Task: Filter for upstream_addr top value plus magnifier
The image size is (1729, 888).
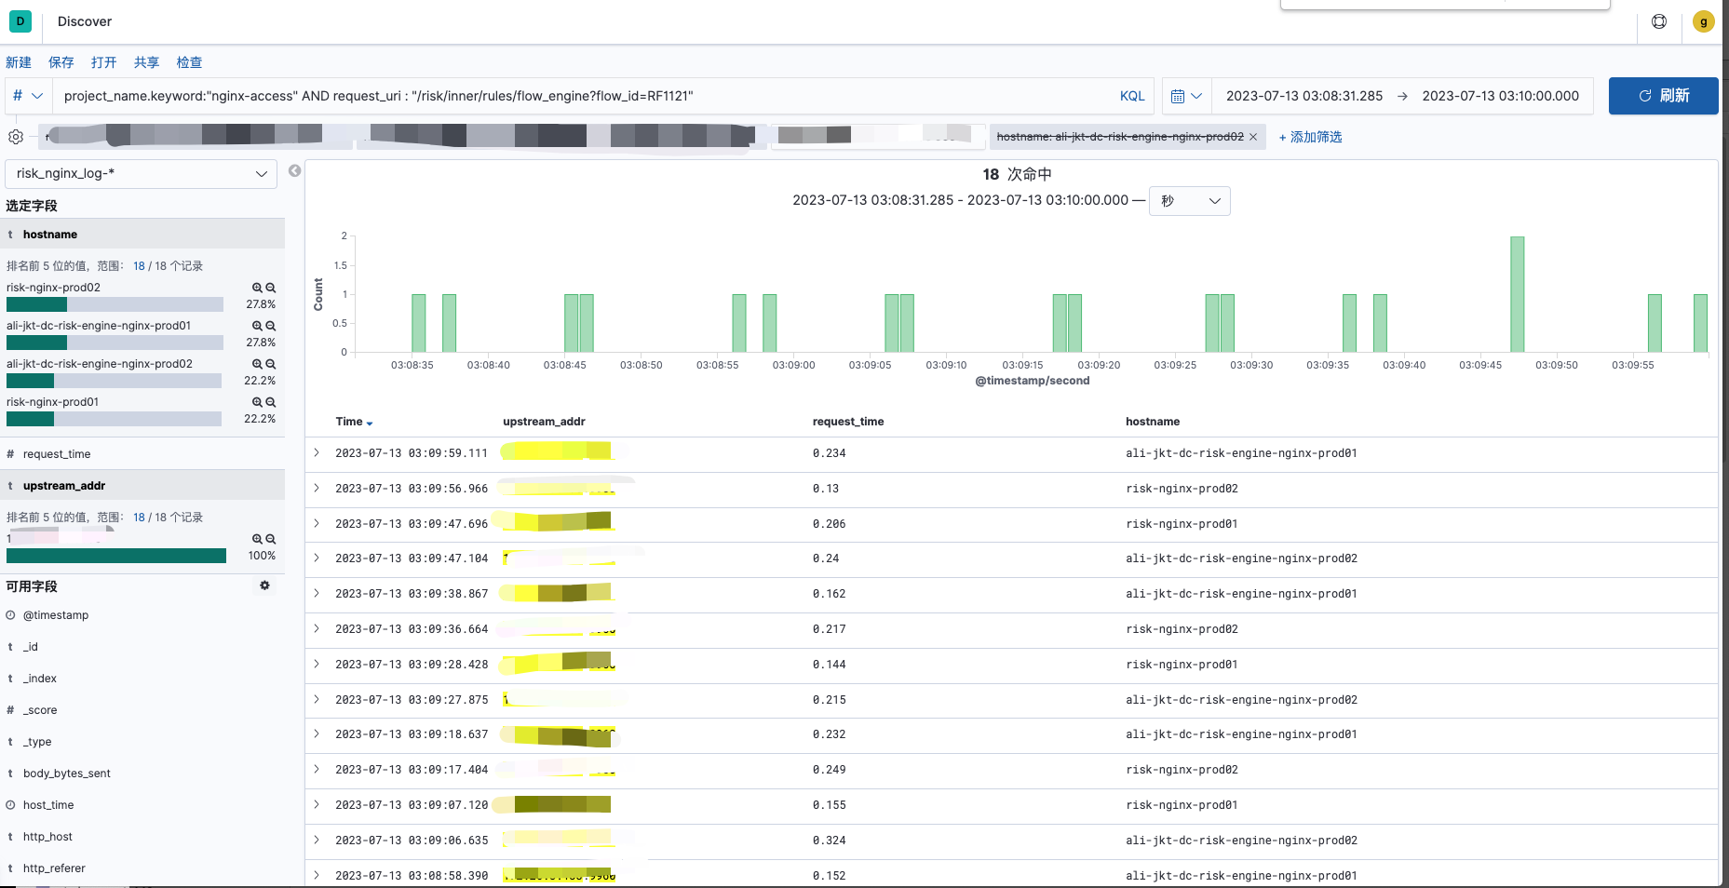Action: click(257, 540)
